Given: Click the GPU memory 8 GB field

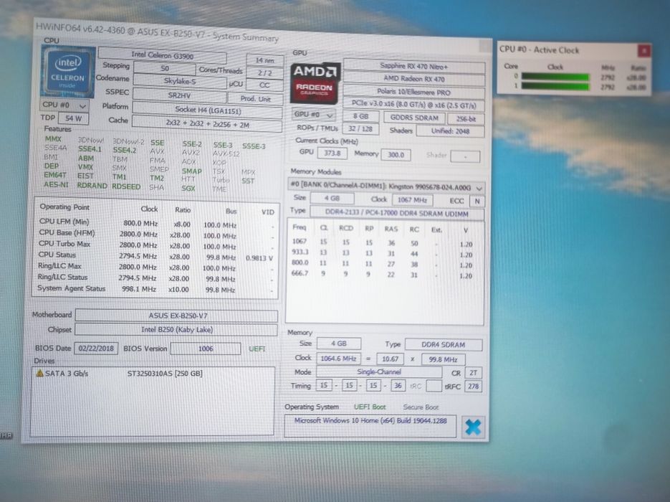Looking at the screenshot, I should pyautogui.click(x=360, y=116).
